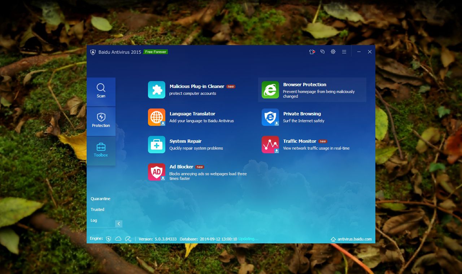The height and width of the screenshot is (274, 462).
Task: Click the new badge beside Traffic Monitor
Action: coord(323,141)
